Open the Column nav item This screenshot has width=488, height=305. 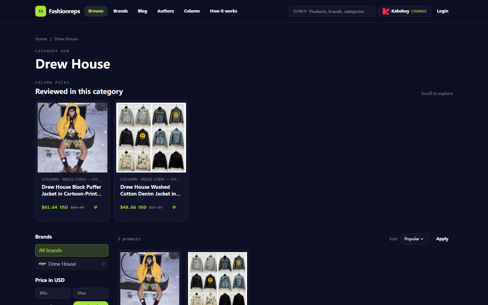click(192, 11)
